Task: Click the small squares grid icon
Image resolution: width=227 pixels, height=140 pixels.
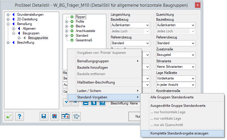Action: tap(76, 116)
